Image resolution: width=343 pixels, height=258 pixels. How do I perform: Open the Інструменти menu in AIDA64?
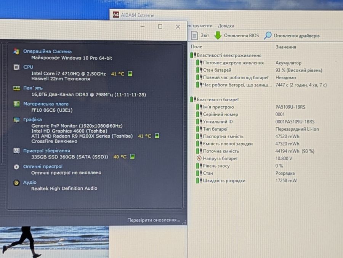[x=200, y=26]
